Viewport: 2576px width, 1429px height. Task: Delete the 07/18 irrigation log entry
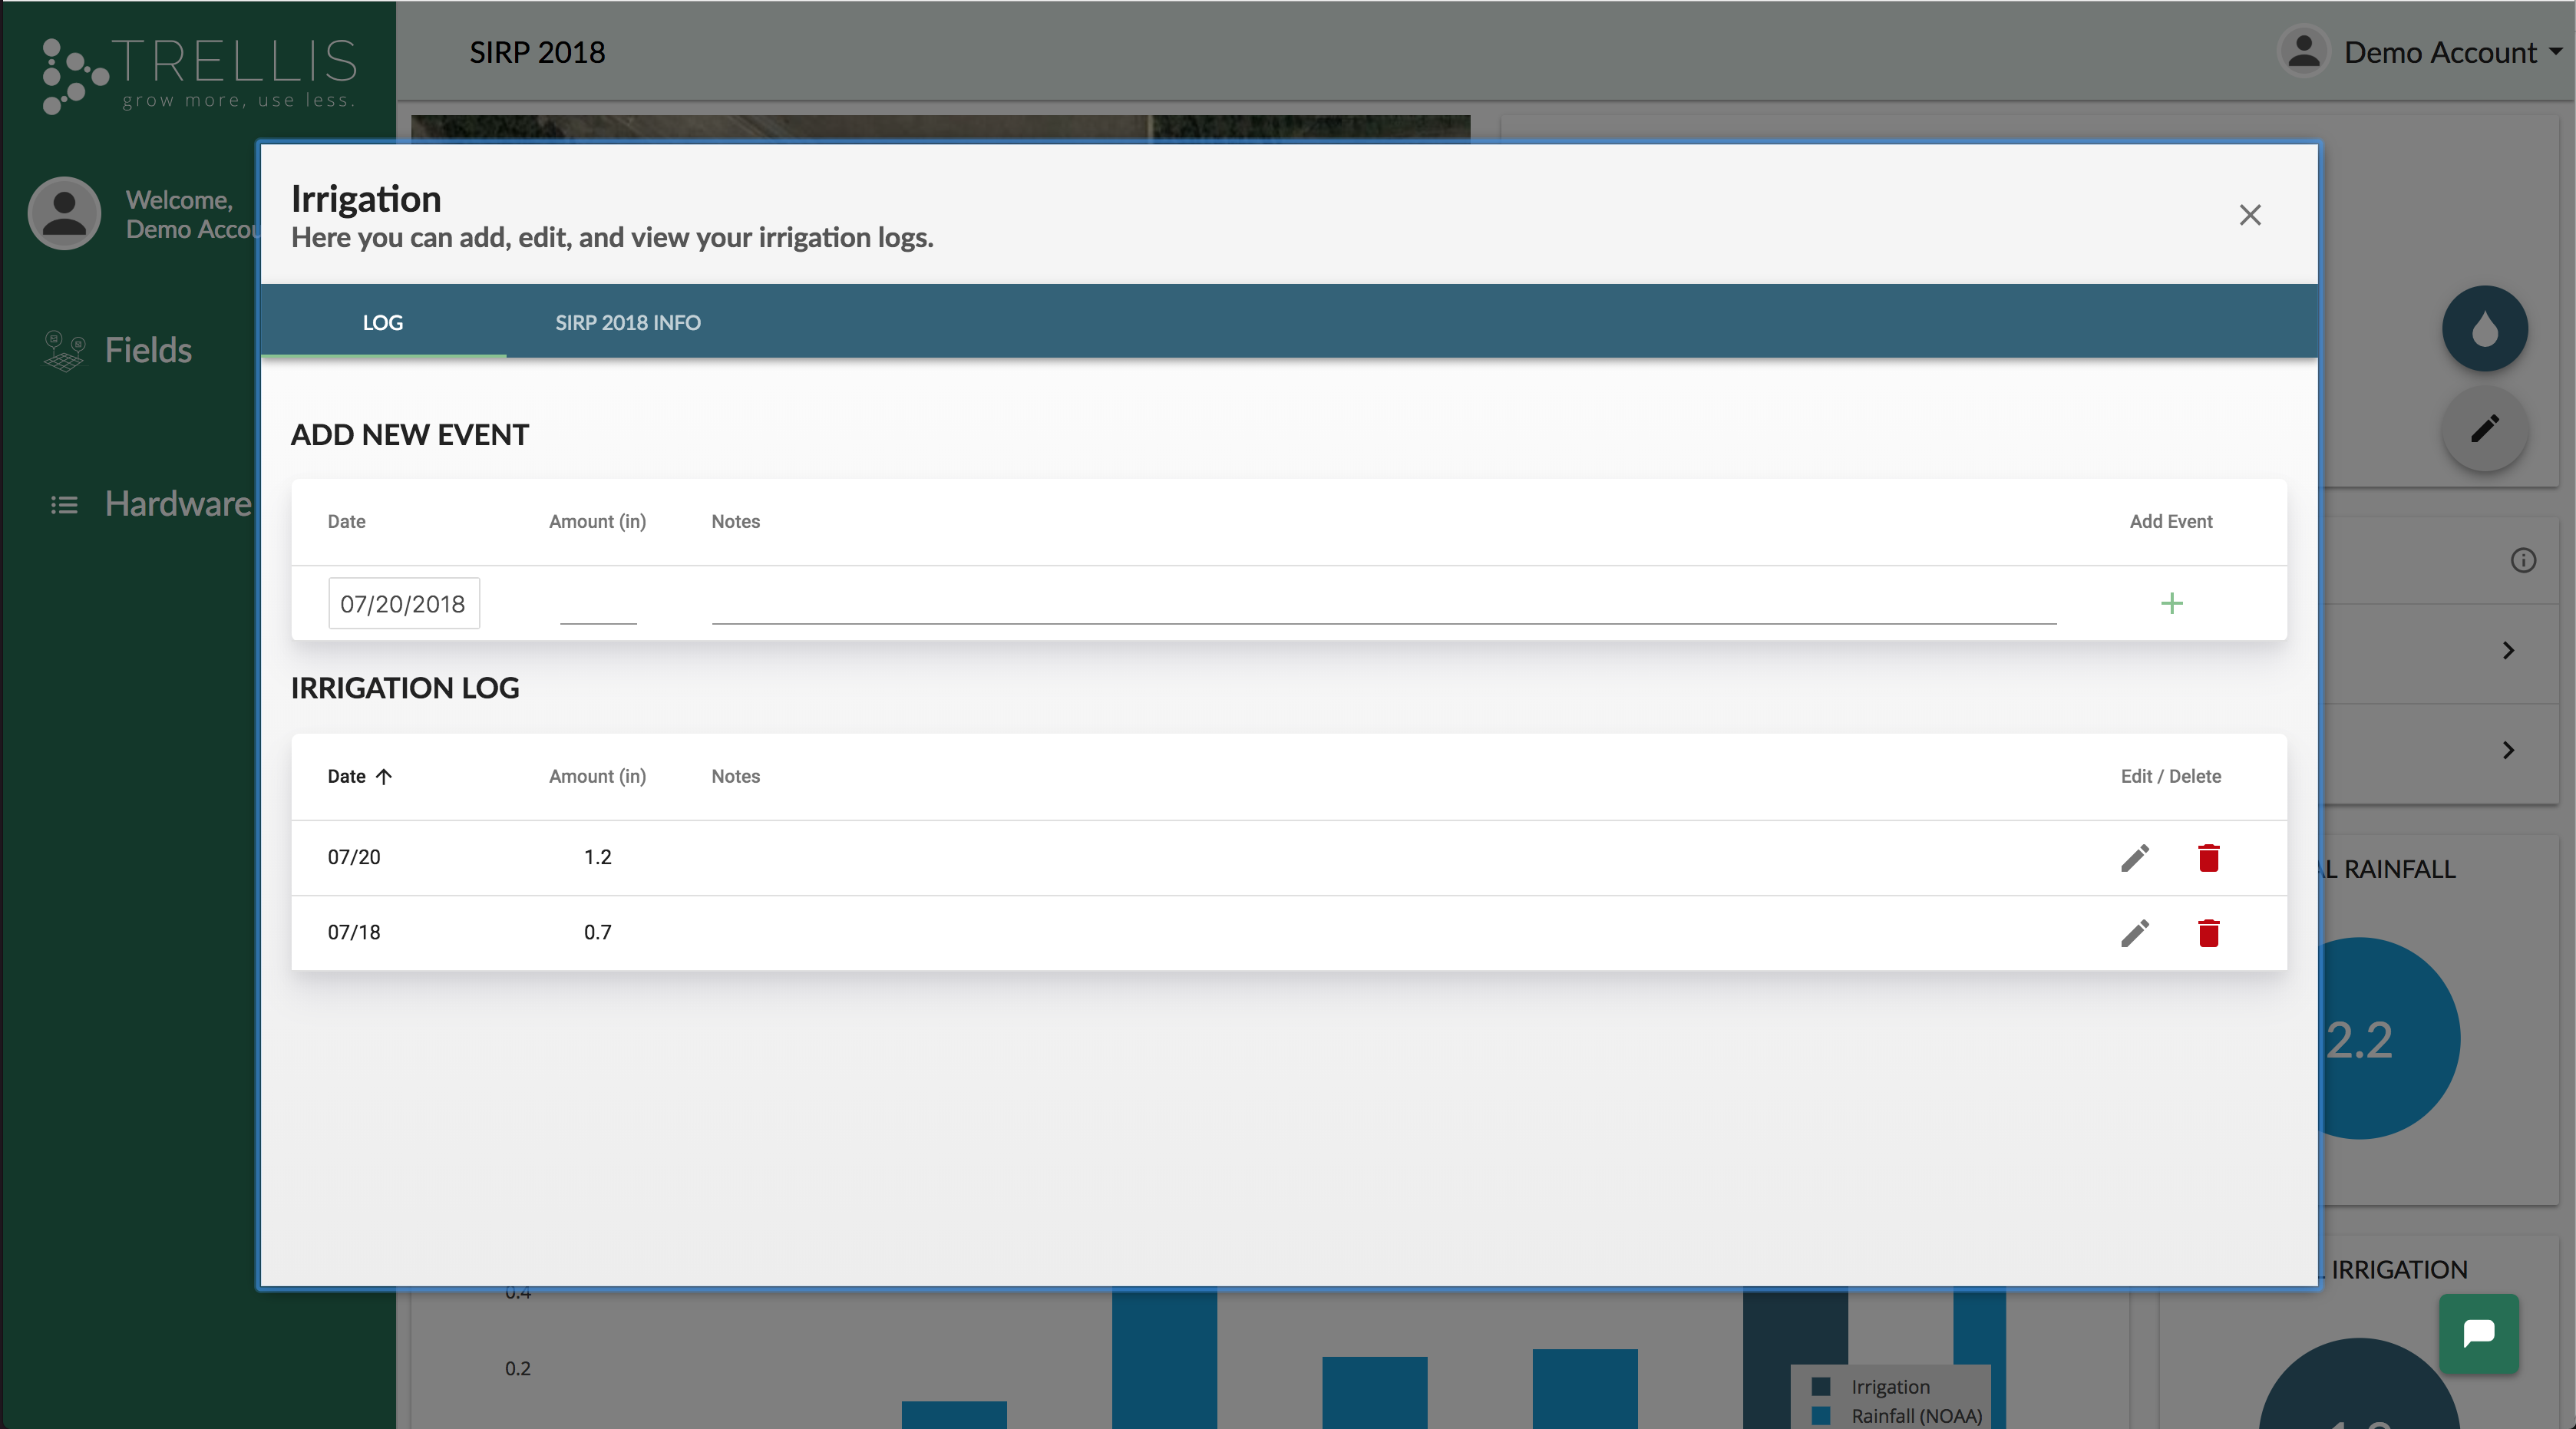tap(2208, 933)
